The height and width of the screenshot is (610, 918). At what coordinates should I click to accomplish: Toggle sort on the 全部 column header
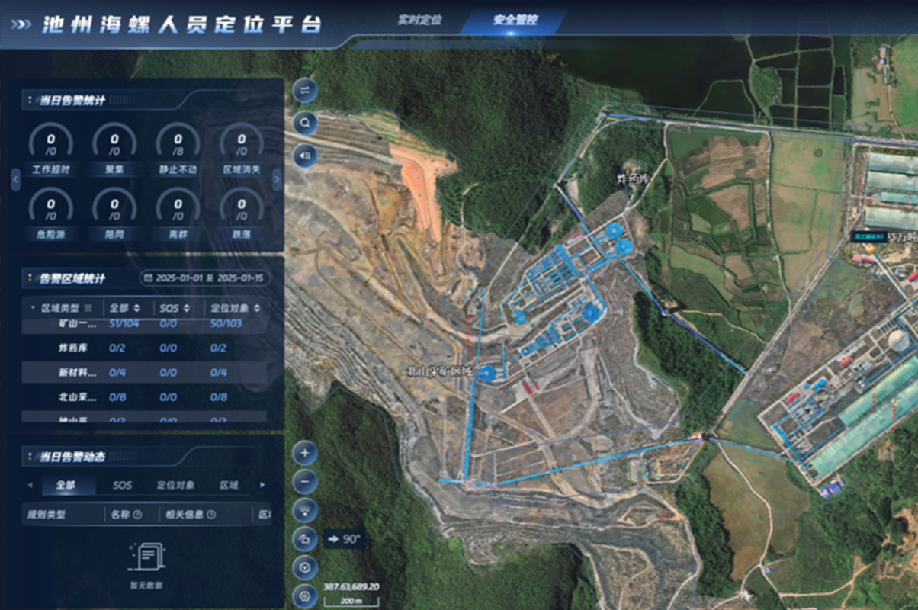(136, 308)
